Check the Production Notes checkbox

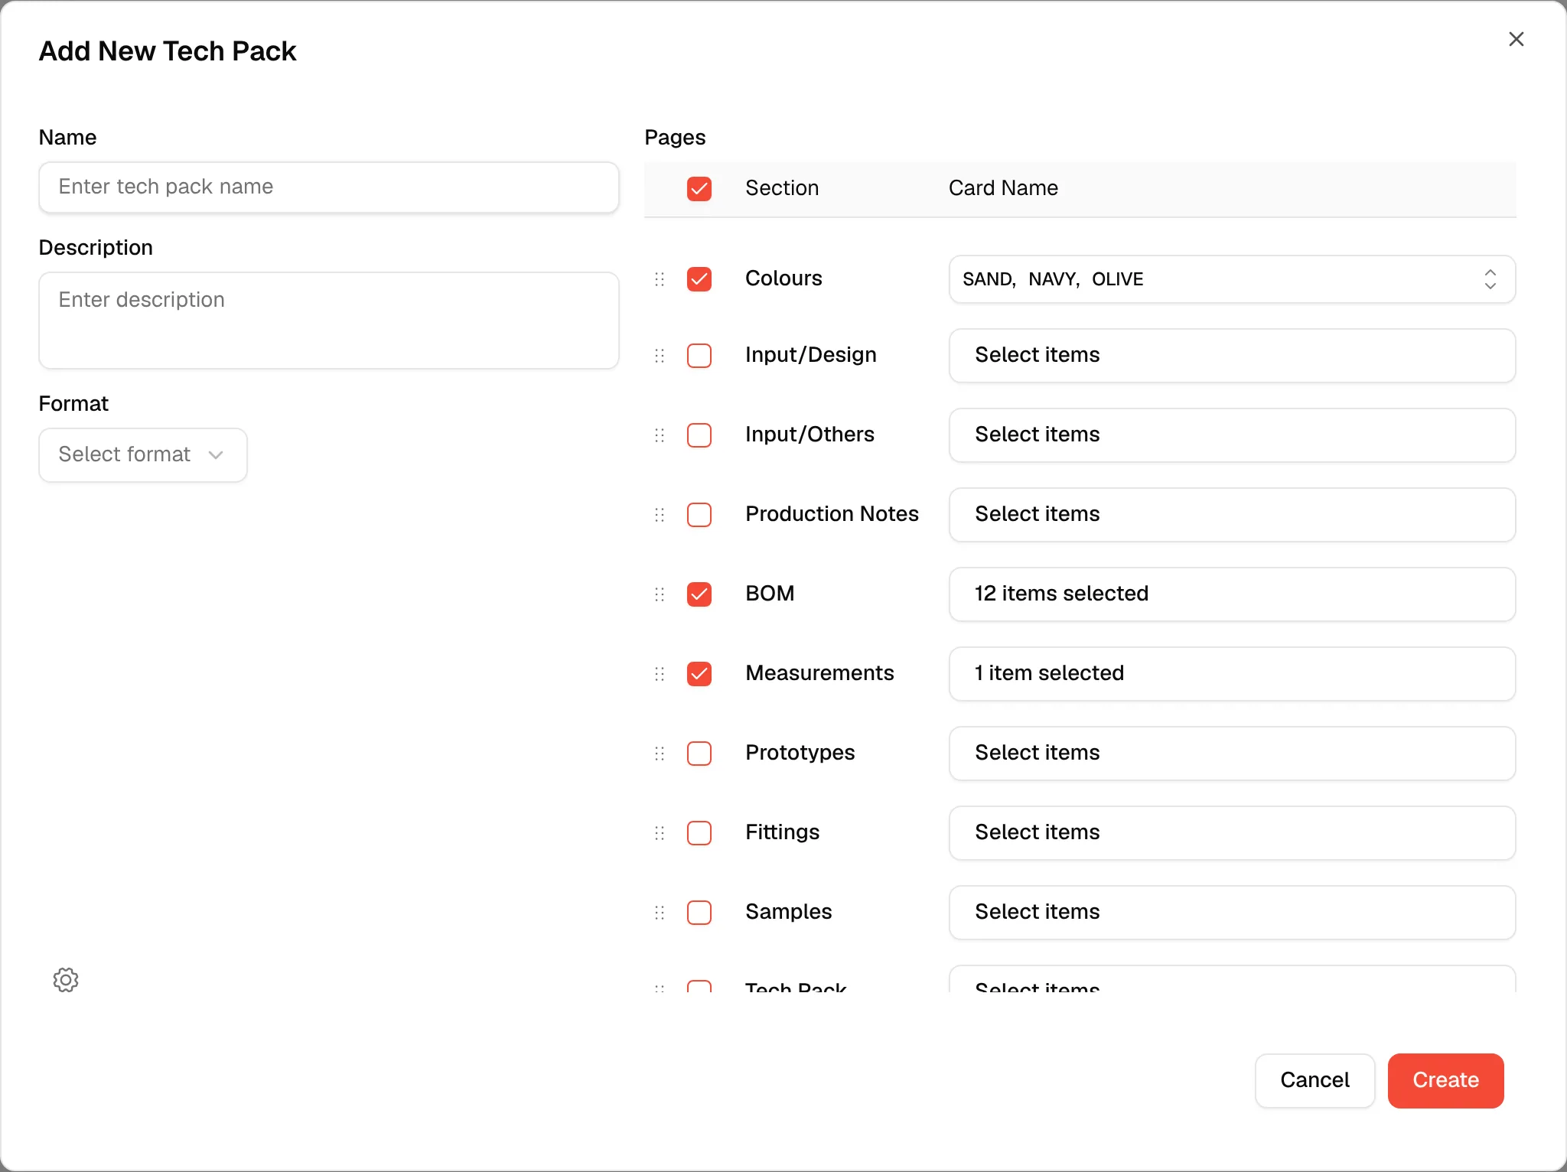pos(699,515)
